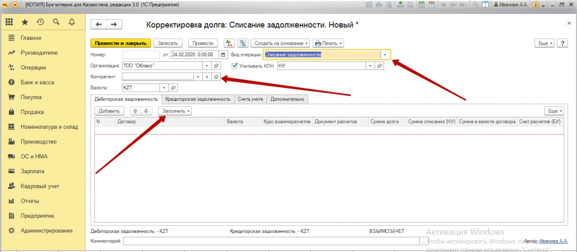577x252 pixels.
Task: Open the calculator icon in title bar
Action: tap(422, 4)
